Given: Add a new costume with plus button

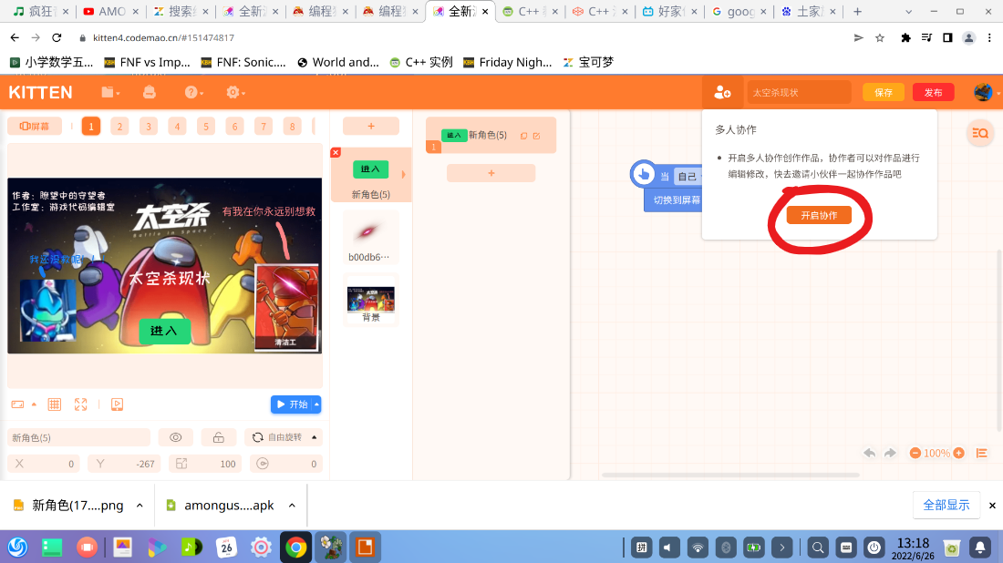Looking at the screenshot, I should [491, 173].
